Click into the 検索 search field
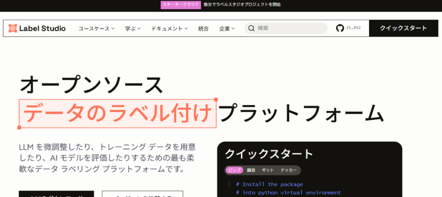 [x=289, y=28]
